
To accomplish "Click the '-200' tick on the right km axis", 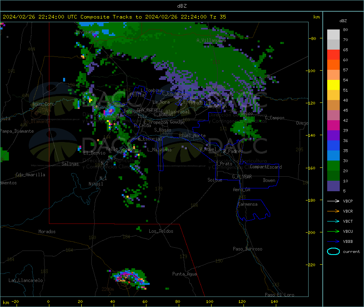I will click(311, 232).
